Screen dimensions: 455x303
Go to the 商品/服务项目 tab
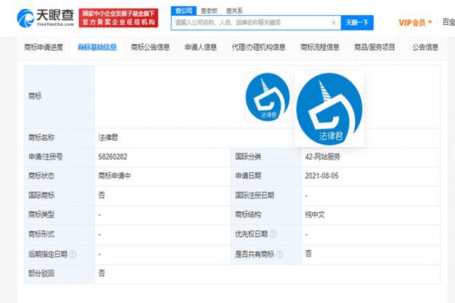(375, 47)
